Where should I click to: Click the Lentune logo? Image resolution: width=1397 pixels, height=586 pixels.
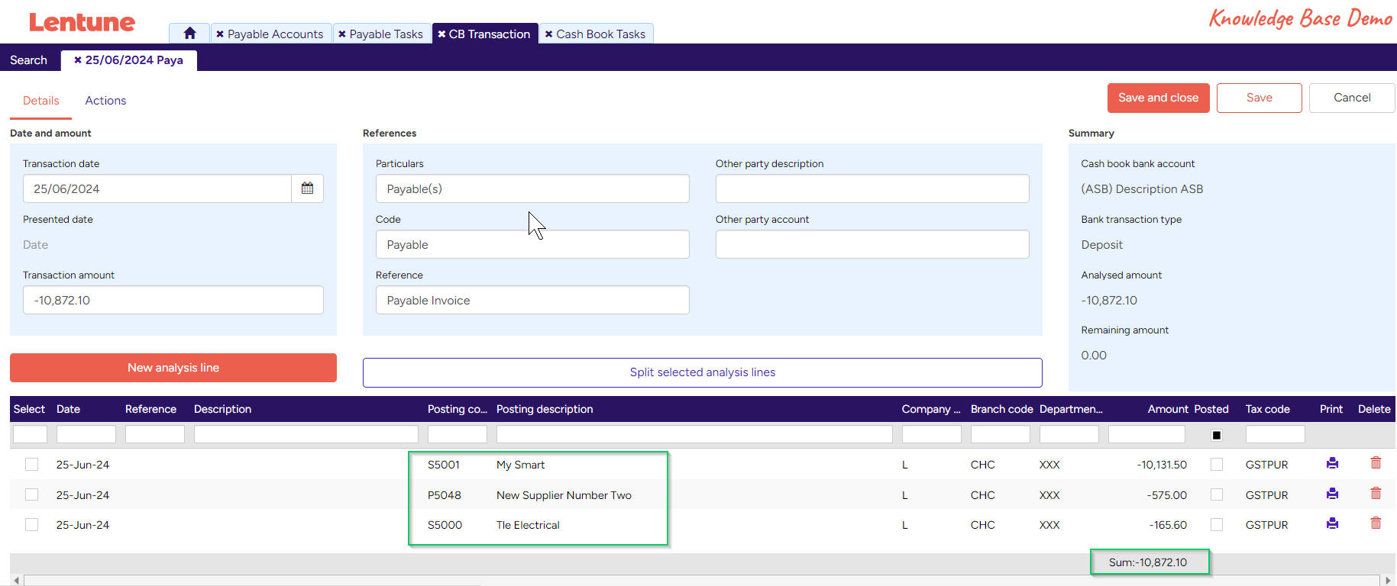click(82, 22)
